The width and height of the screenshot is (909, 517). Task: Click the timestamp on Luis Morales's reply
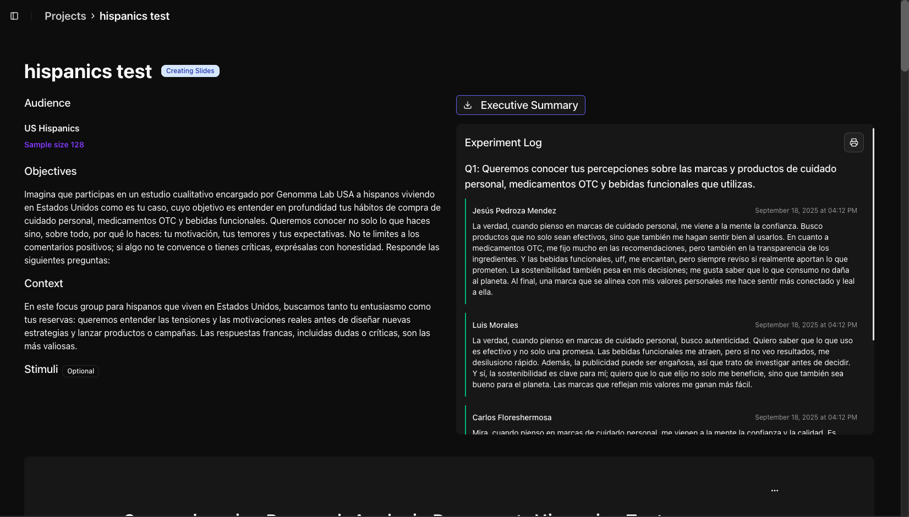(x=806, y=324)
